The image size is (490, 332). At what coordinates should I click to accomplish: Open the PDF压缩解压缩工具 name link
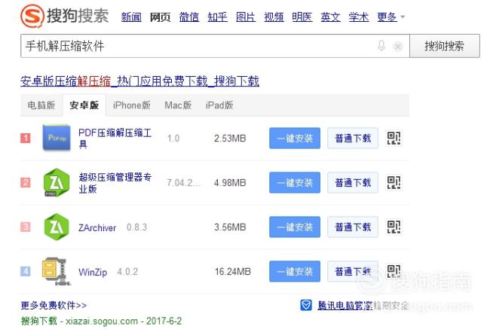[x=115, y=139]
